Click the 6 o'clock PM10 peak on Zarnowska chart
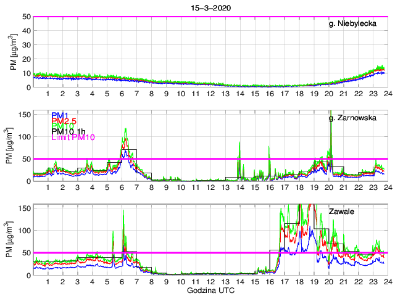 point(126,129)
